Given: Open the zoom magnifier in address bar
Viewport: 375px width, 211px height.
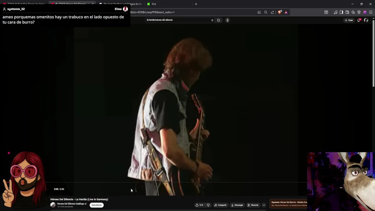Looking at the screenshot, I should point(266,12).
